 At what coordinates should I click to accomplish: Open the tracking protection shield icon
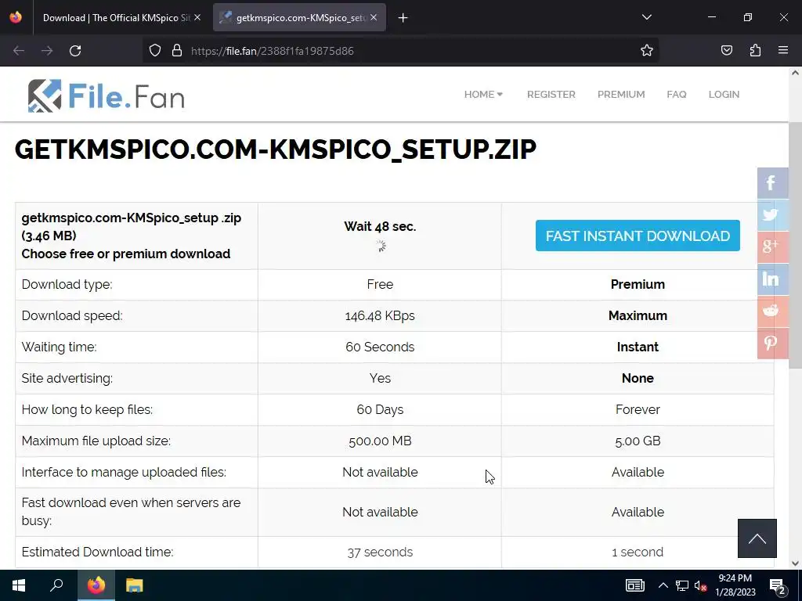point(155,51)
